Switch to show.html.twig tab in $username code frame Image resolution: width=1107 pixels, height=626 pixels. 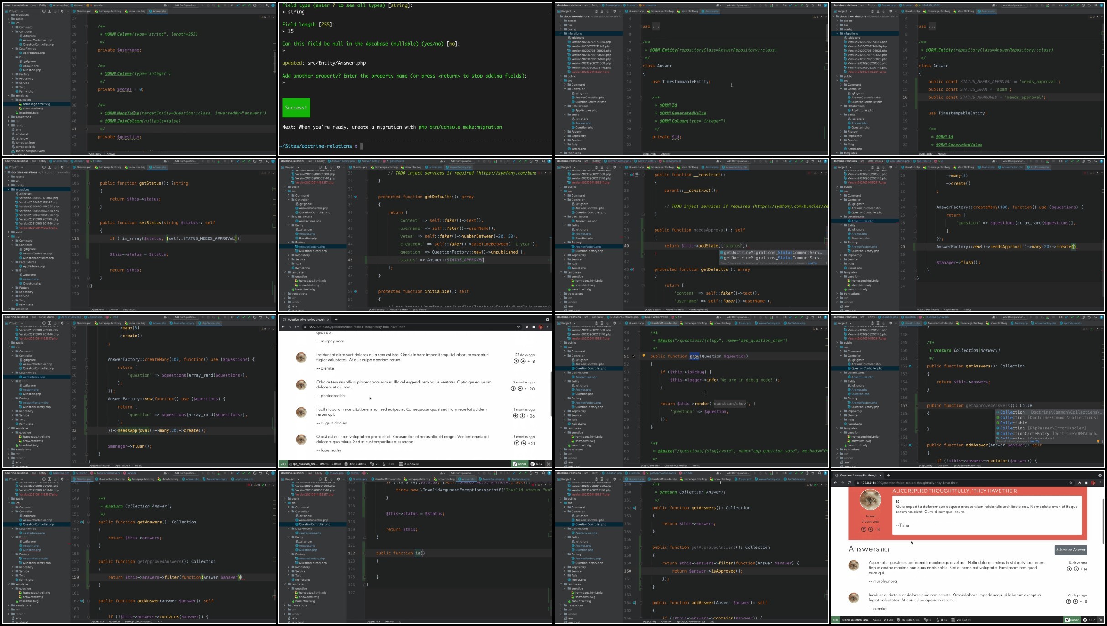click(x=135, y=11)
